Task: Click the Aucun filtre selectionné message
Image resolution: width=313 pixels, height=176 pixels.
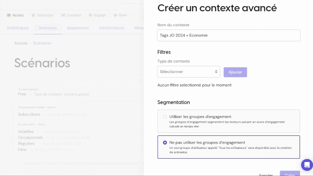Action: (194, 85)
